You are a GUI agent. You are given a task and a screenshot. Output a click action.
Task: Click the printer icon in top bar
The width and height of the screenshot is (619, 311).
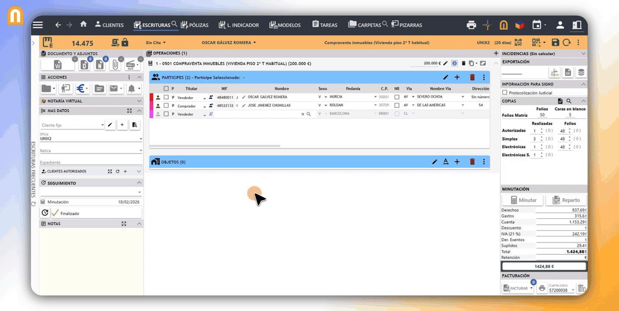click(471, 25)
